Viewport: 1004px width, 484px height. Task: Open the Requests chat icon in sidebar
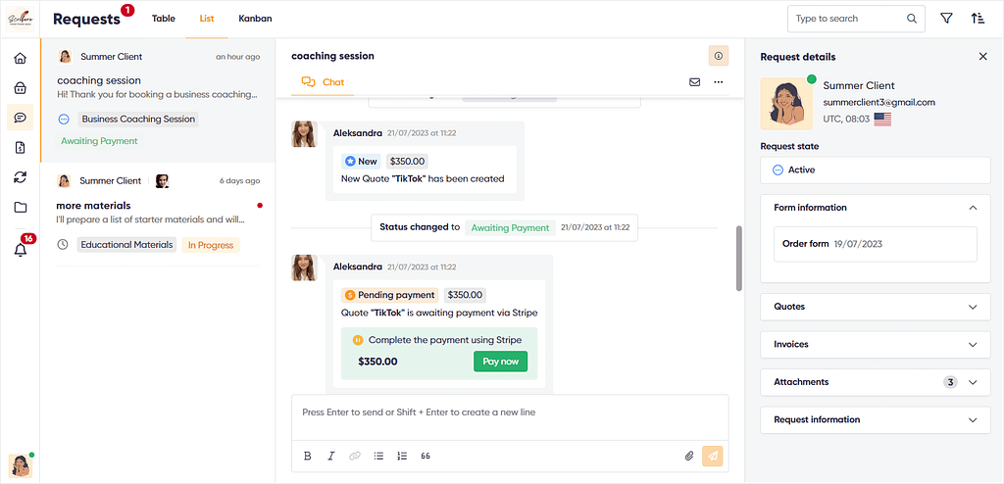20,118
